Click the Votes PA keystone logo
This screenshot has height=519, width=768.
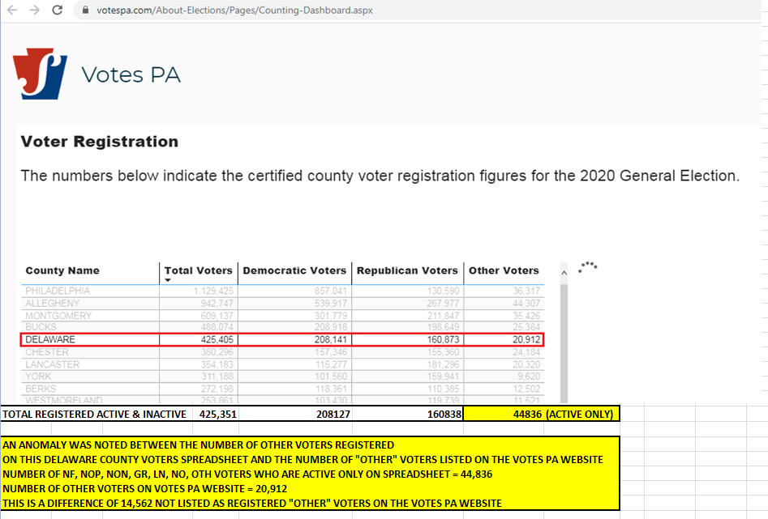40,74
